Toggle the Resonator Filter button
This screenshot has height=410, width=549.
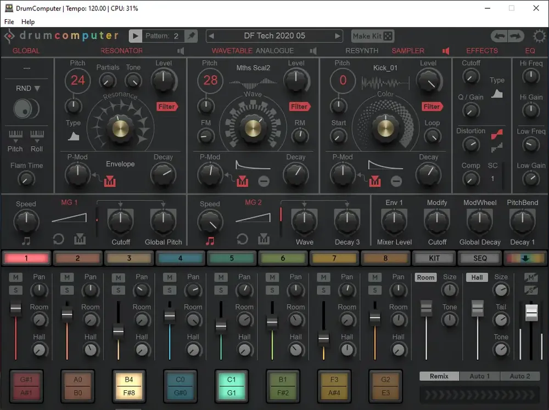coord(167,106)
